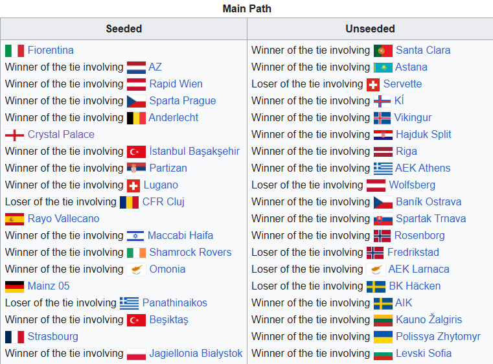Follow the İstanbul Başakşehir link

click(194, 152)
